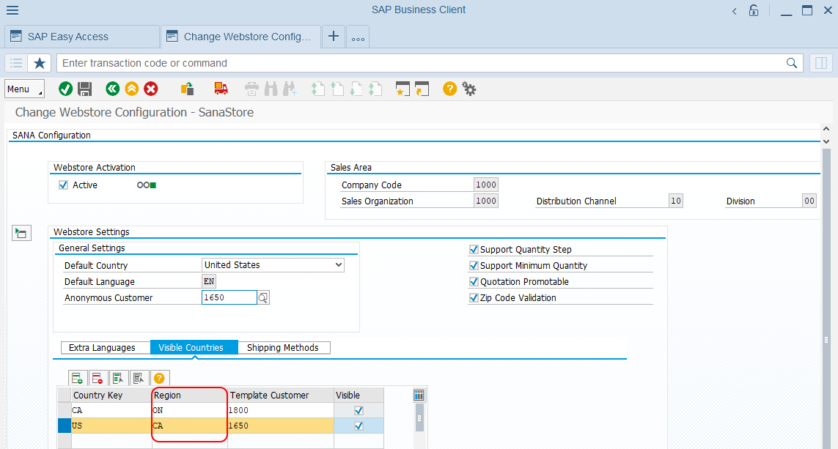Viewport: 838px width, 449px height.
Task: Select the Change Webstore Config tab
Action: [x=240, y=37]
